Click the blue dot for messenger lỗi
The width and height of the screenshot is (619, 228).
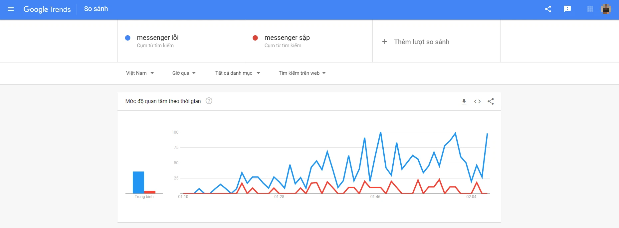pos(127,38)
